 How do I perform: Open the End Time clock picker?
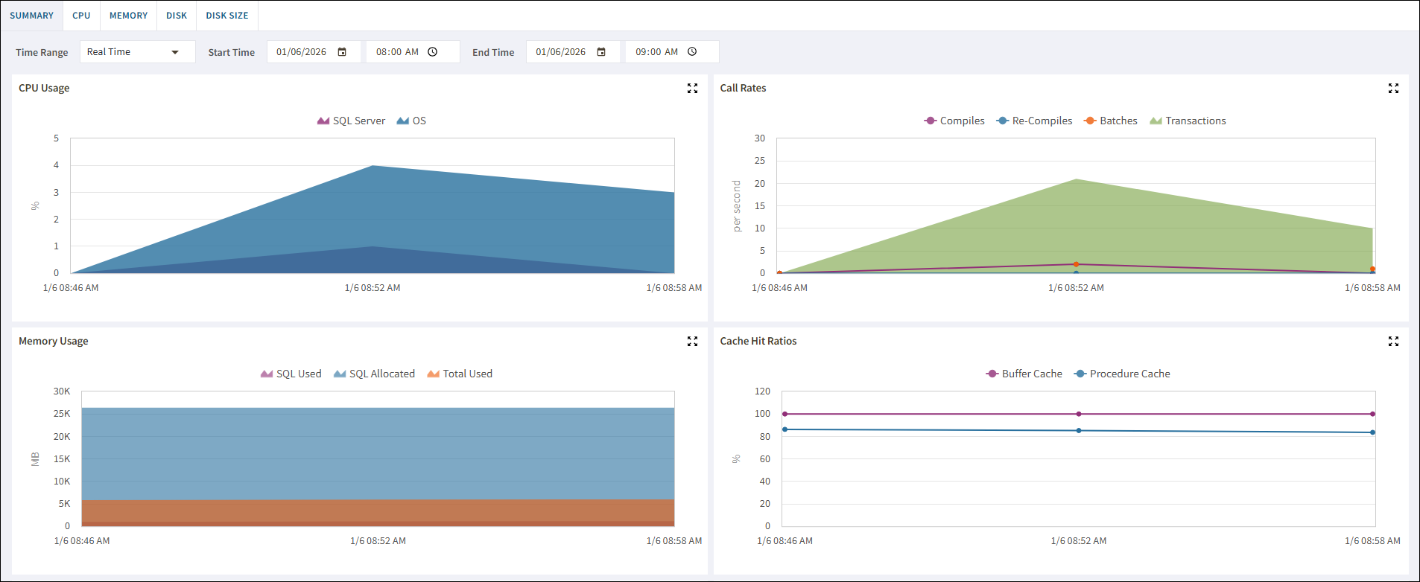(x=692, y=52)
